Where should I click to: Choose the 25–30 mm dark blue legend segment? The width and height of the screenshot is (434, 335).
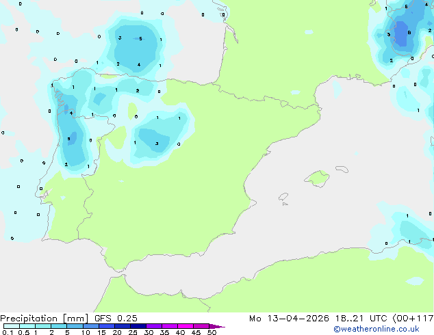[x=138, y=326]
